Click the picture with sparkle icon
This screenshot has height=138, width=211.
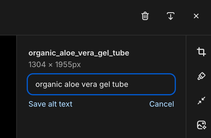click(x=201, y=125)
